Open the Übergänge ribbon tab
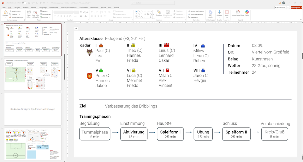 click(x=43, y=7)
